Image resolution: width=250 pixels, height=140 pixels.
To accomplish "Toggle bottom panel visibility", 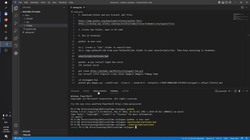I will (x=223, y=2).
